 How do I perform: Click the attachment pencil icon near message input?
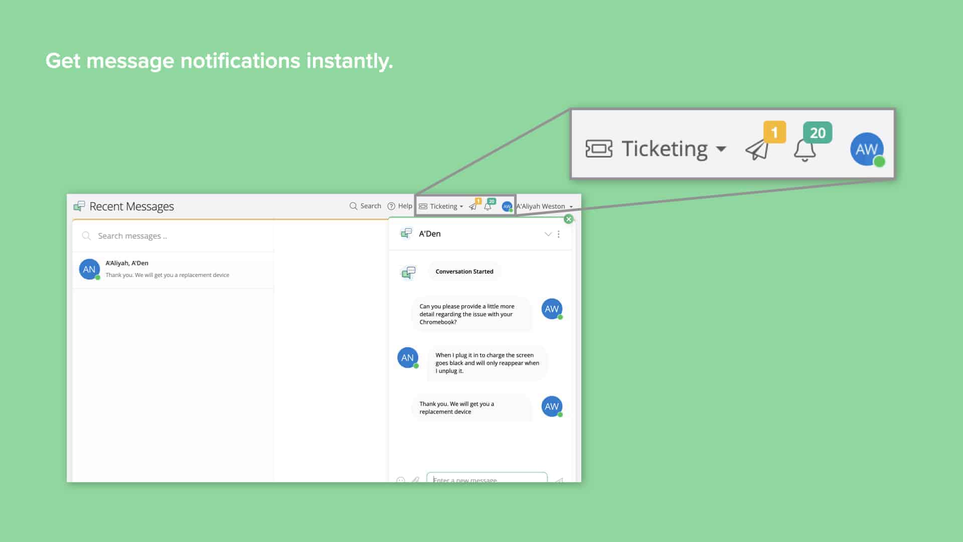click(x=416, y=479)
